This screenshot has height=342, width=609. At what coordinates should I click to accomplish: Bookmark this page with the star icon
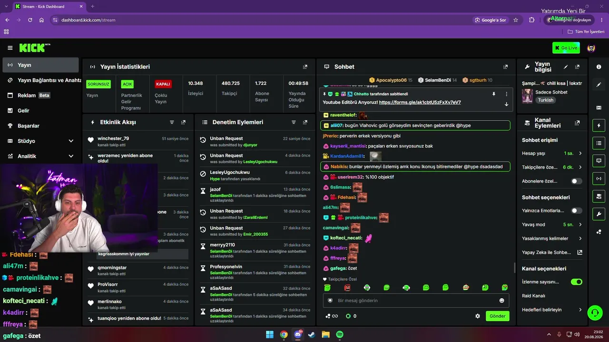(x=516, y=20)
